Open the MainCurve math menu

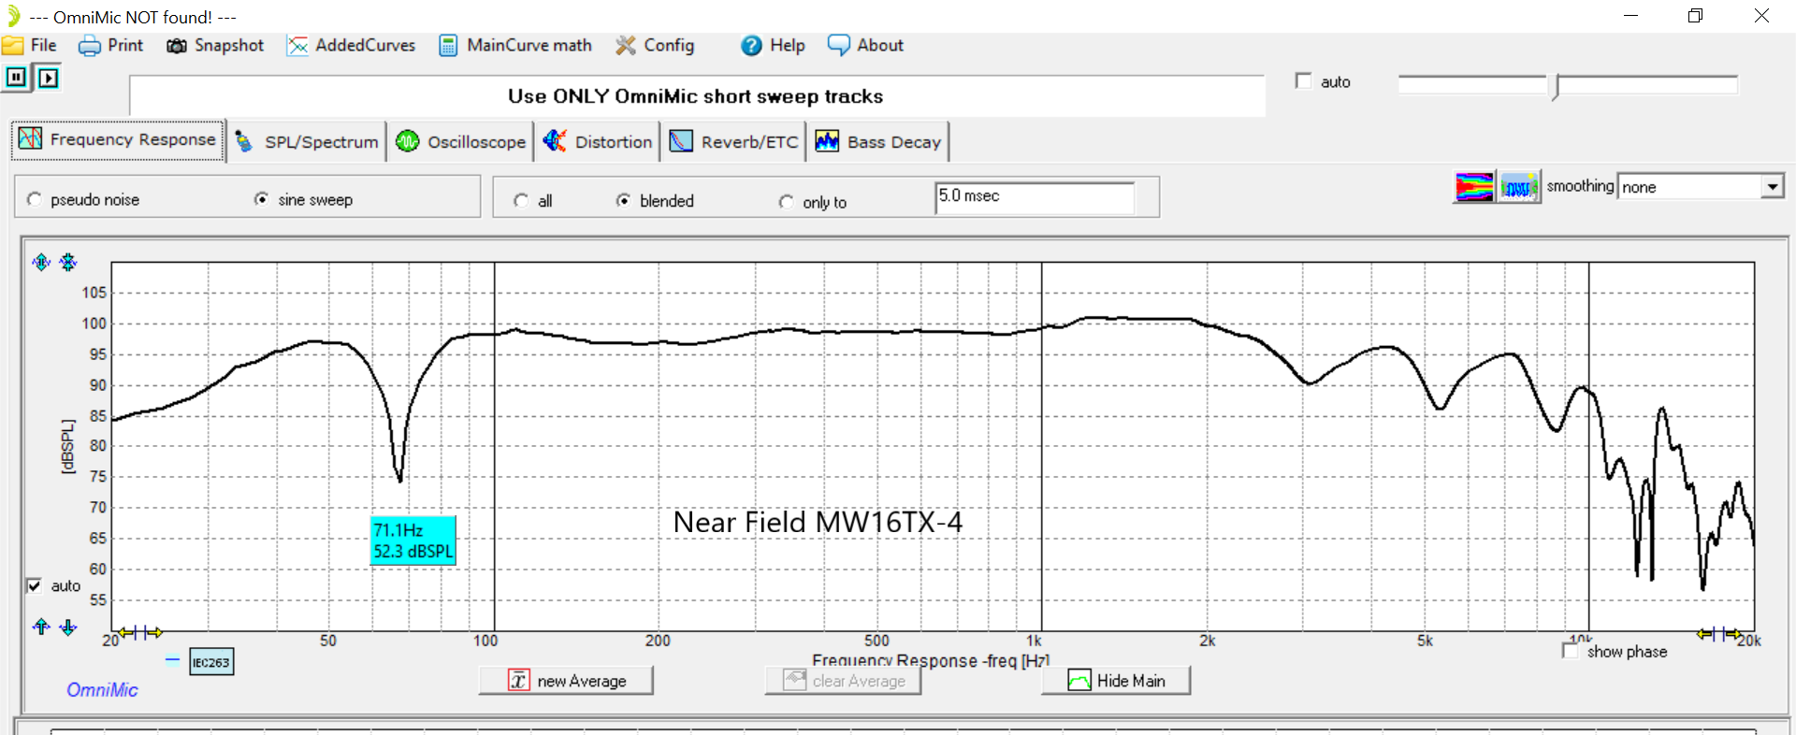pos(515,45)
